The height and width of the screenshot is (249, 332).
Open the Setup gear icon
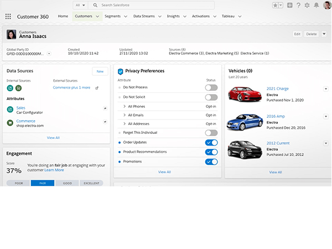(x=307, y=6)
